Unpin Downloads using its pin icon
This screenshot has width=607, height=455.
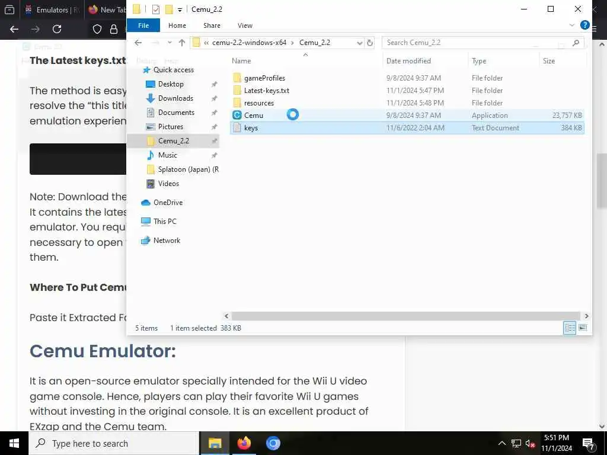pyautogui.click(x=214, y=99)
